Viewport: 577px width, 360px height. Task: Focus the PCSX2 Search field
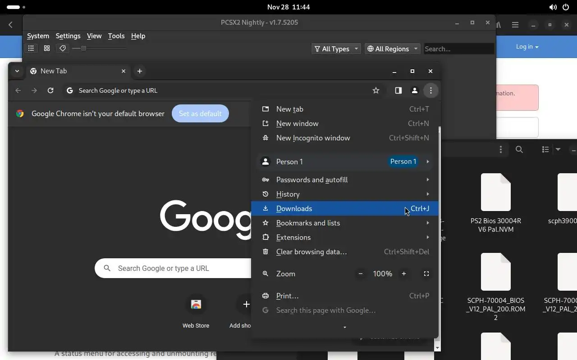pos(459,49)
